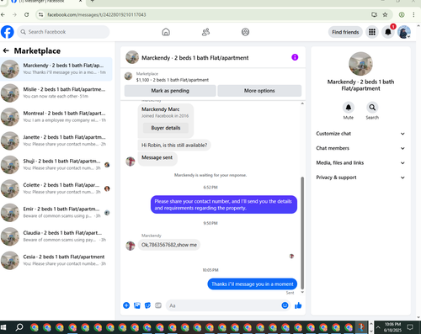The height and width of the screenshot is (334, 421).
Task: Expand Chat members section
Action: [x=360, y=148]
